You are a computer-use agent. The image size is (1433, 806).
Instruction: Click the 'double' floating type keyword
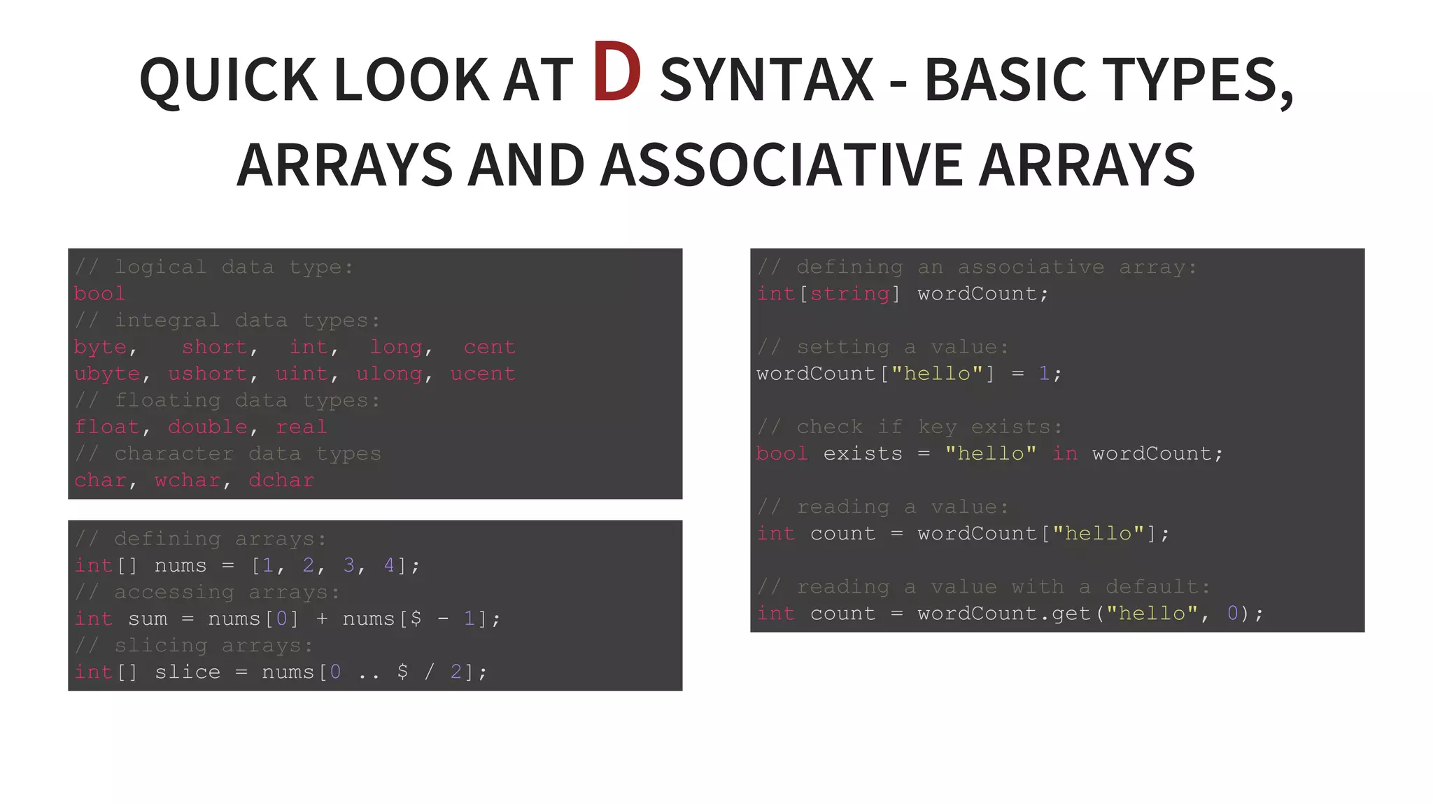208,427
